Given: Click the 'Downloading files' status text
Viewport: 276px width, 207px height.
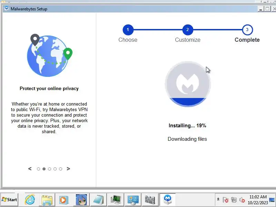Looking at the screenshot, I should click(187, 139).
